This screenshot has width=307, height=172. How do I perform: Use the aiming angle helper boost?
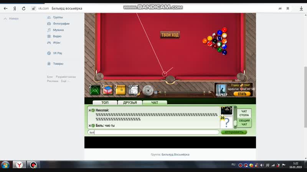95,90
